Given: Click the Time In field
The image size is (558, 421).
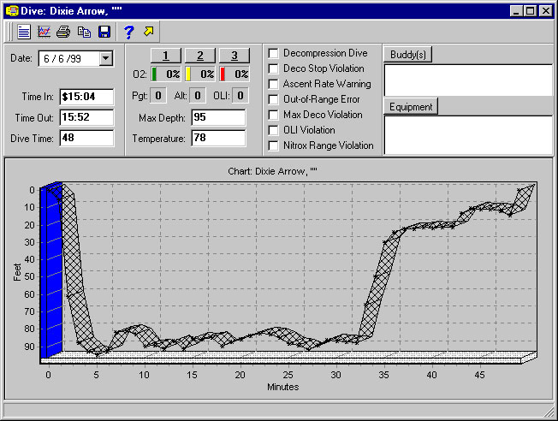Looking at the screenshot, I should pyautogui.click(x=86, y=97).
